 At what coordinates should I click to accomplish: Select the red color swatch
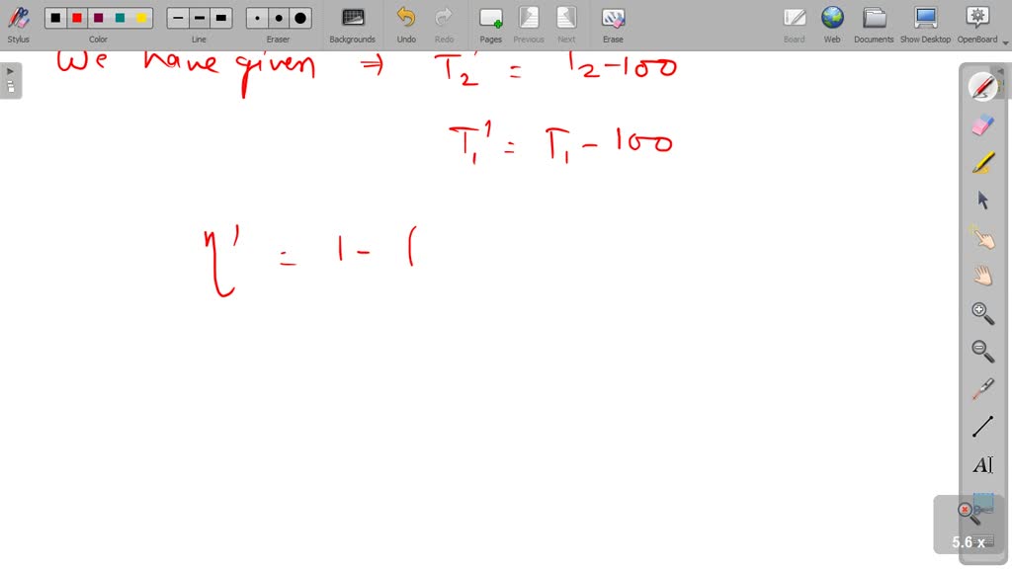point(79,17)
